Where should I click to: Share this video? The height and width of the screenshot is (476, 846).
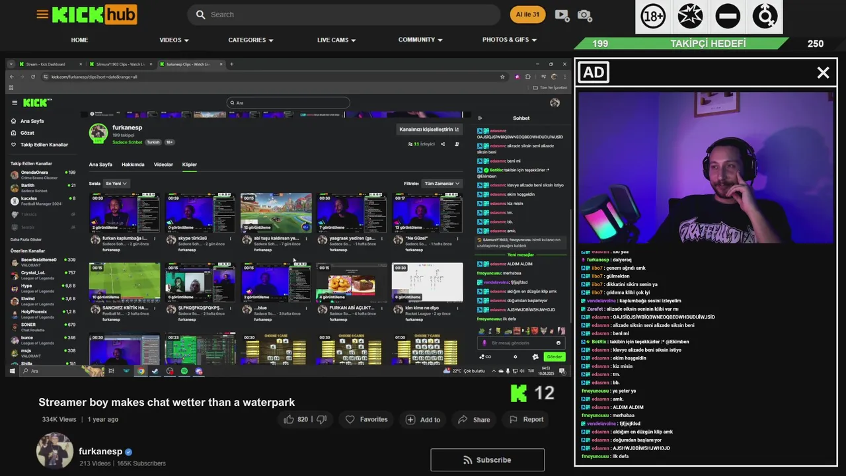pos(474,419)
